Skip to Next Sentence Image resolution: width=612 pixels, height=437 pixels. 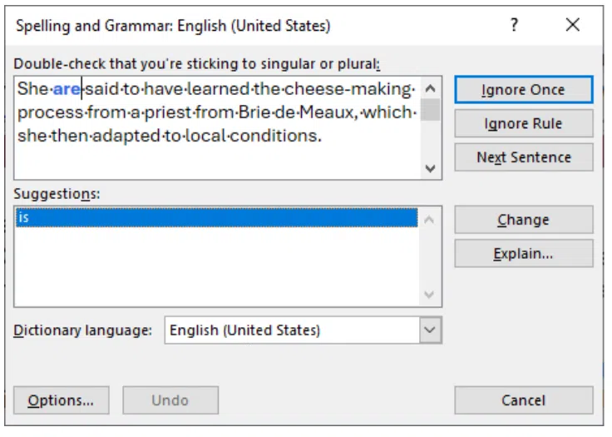coord(523,157)
